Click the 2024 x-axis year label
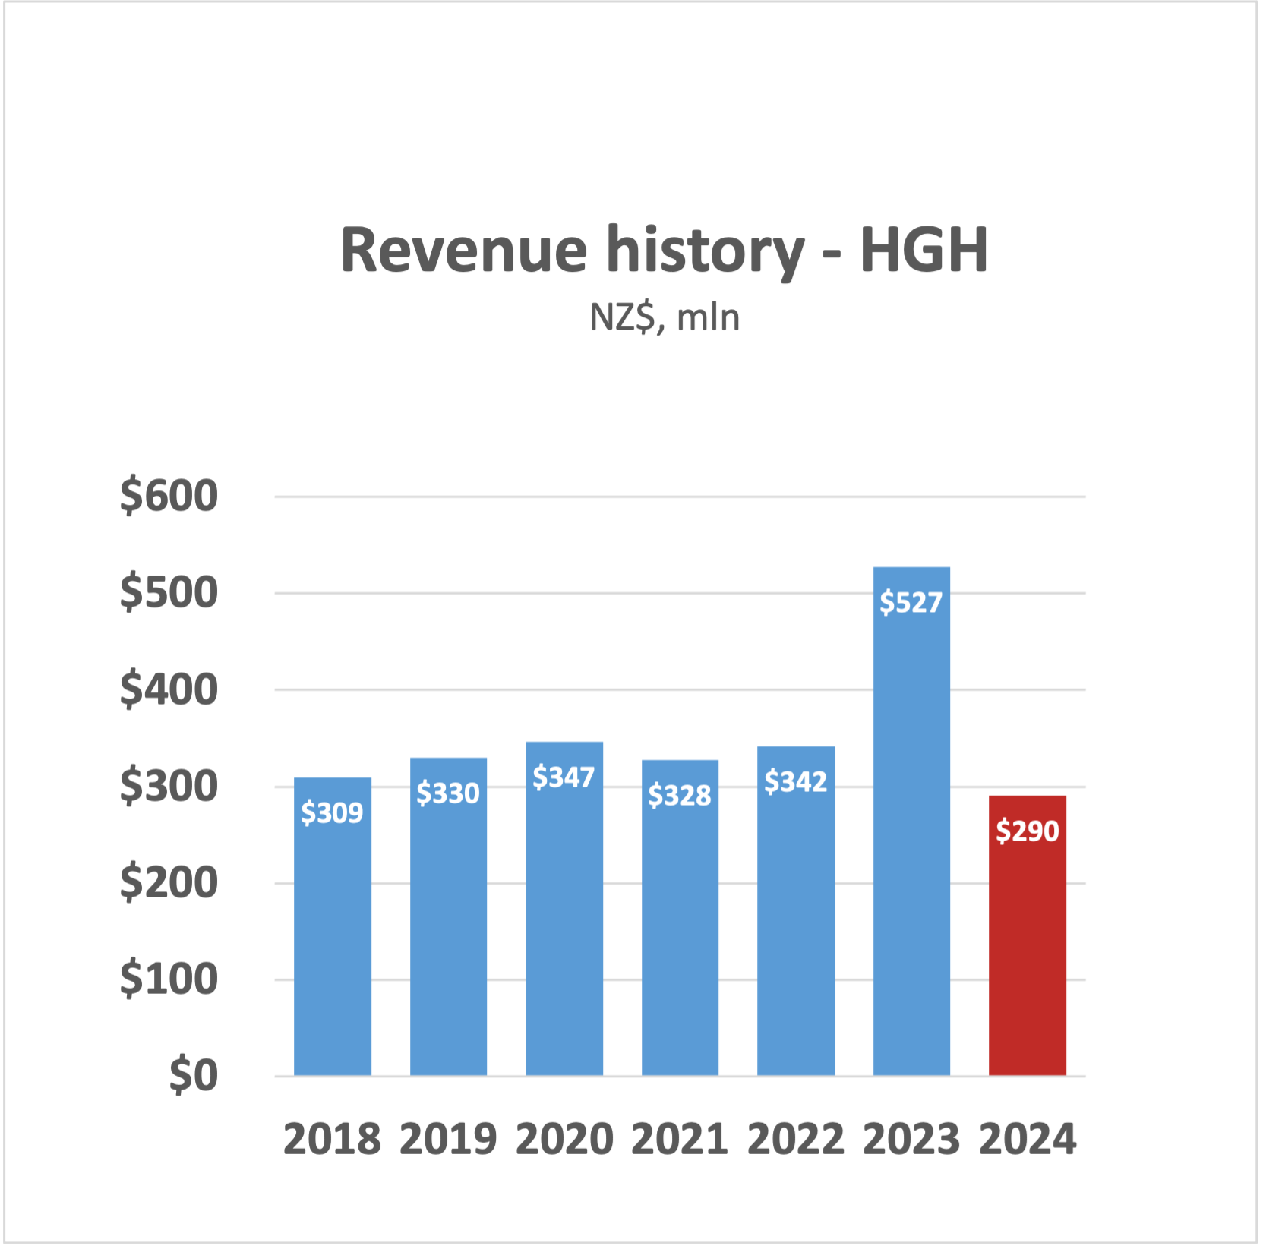This screenshot has width=1263, height=1249. (1027, 1140)
